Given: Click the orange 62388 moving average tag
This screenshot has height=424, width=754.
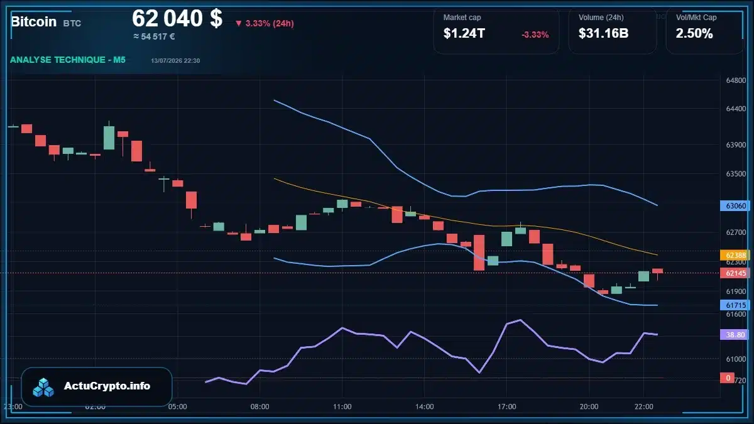Looking at the screenshot, I should click(x=736, y=255).
